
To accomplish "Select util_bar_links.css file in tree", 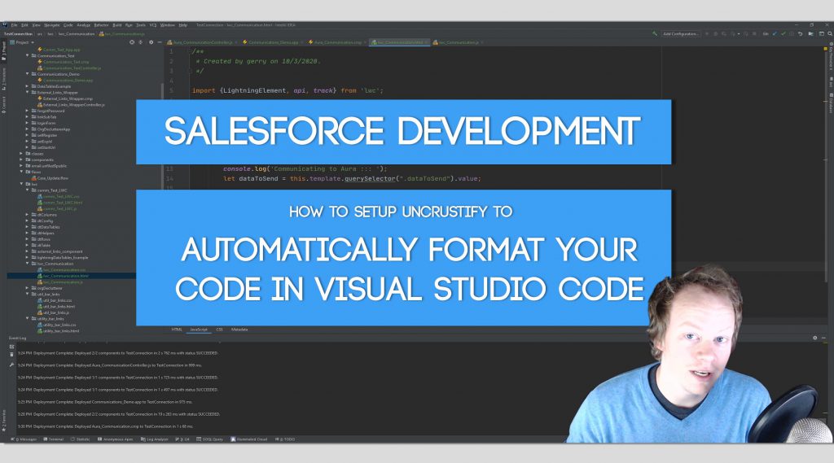I will pos(55,300).
